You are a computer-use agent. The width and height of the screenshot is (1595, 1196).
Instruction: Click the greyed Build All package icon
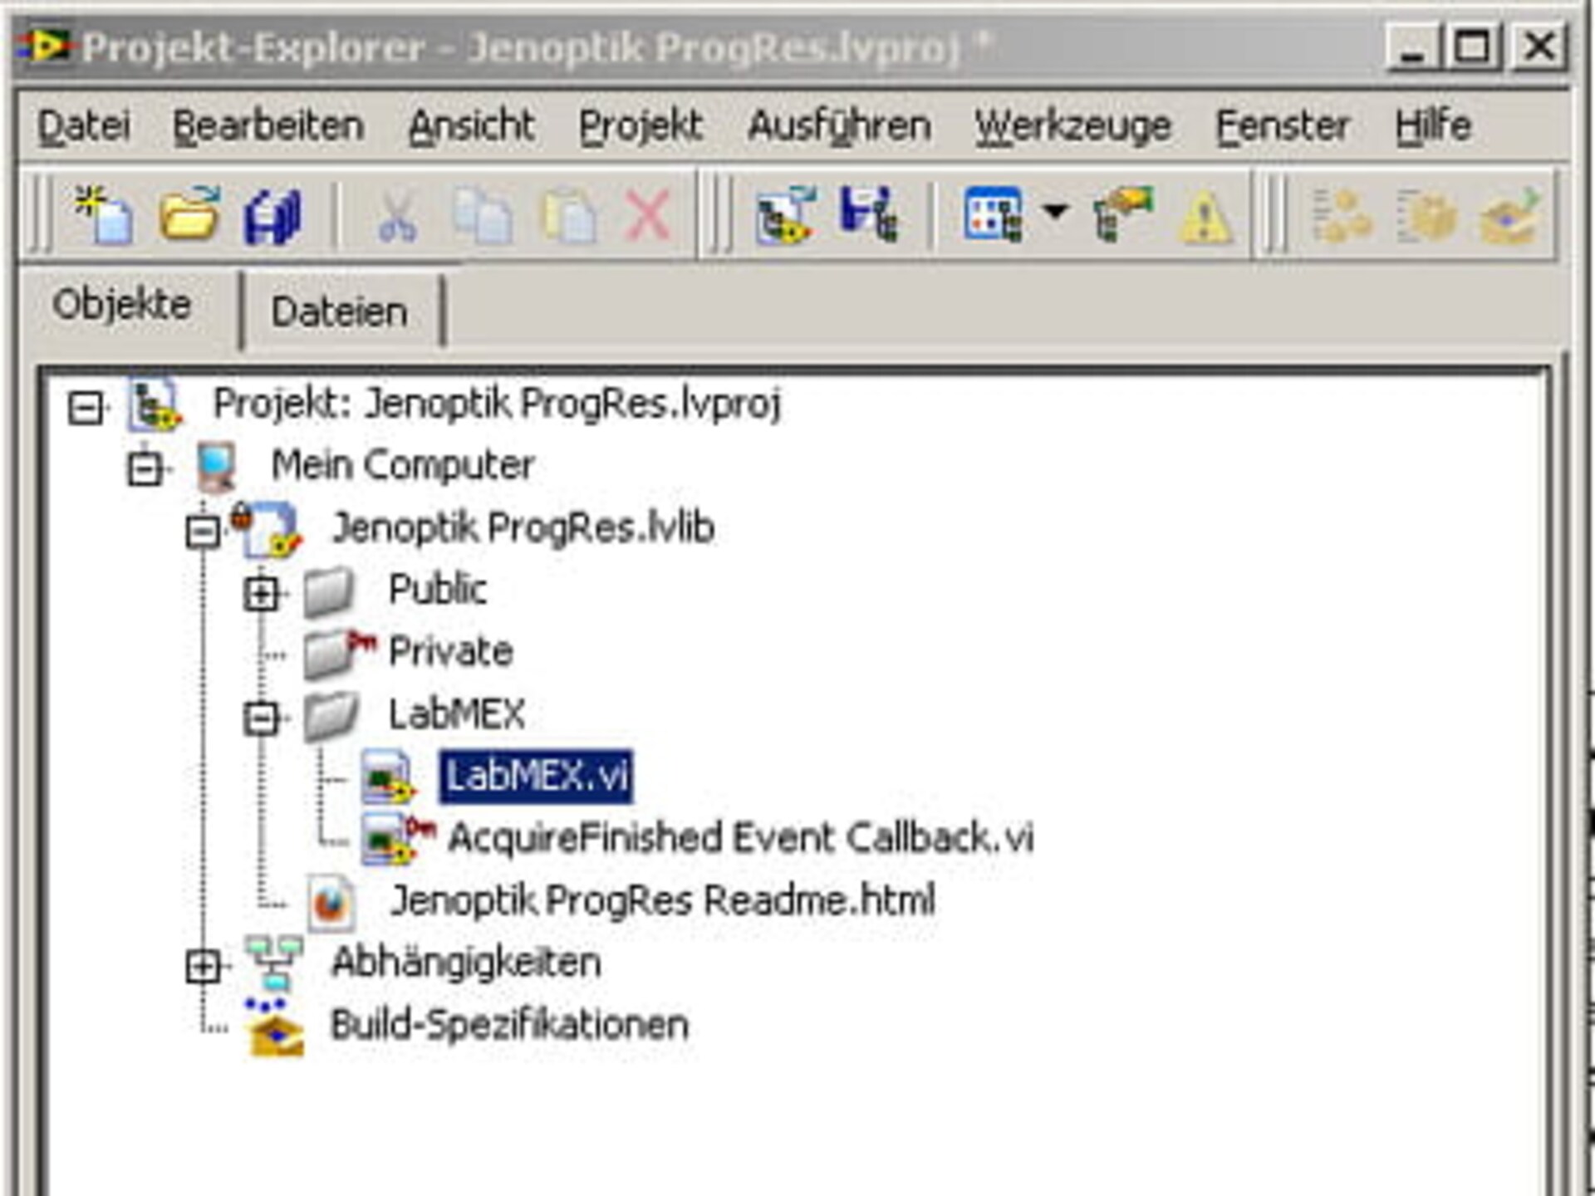(1427, 216)
